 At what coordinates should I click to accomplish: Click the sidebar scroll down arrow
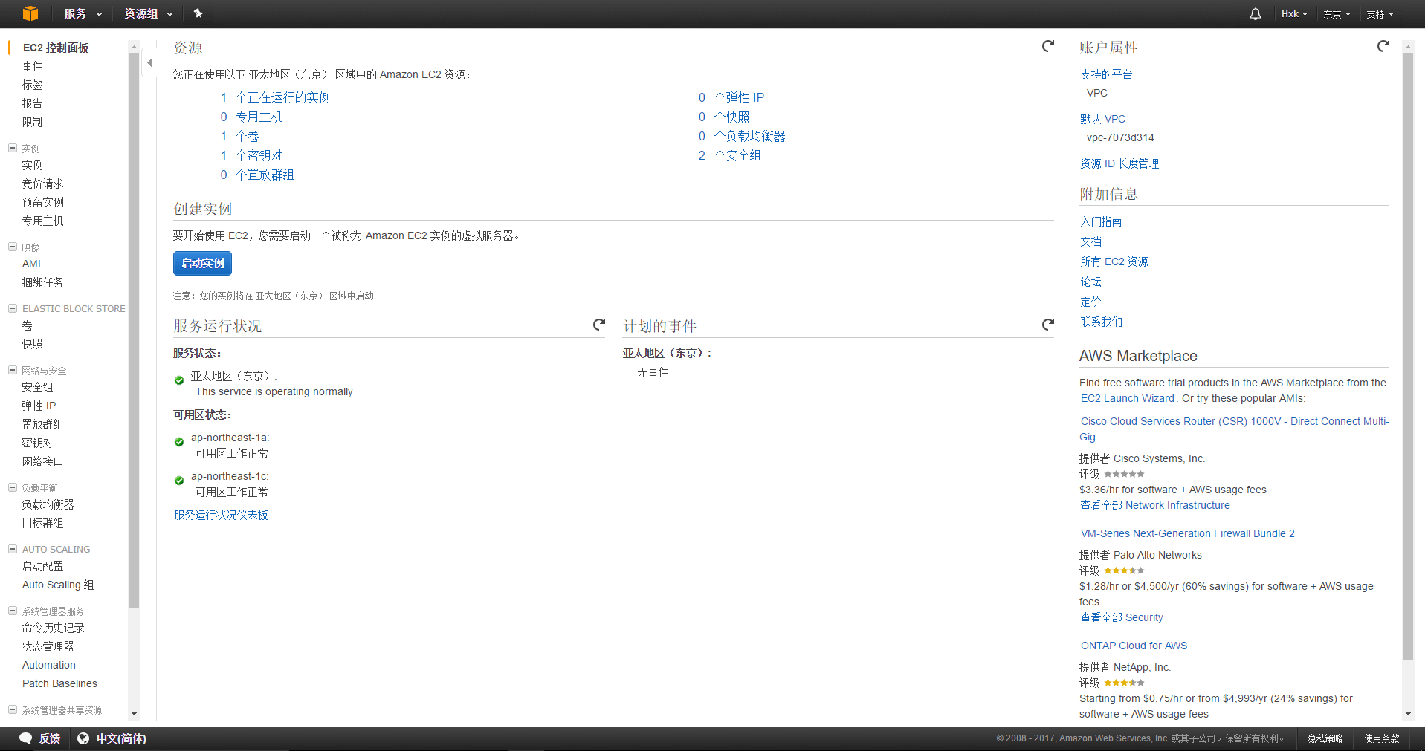pyautogui.click(x=134, y=713)
